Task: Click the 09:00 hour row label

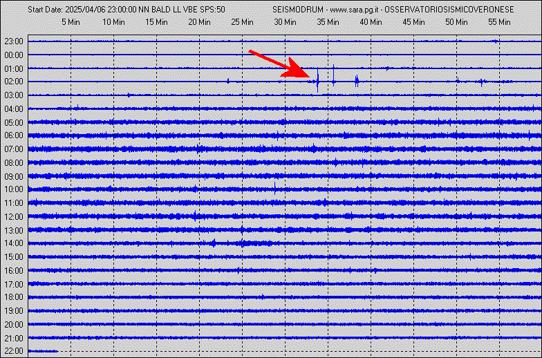Action: pos(14,177)
